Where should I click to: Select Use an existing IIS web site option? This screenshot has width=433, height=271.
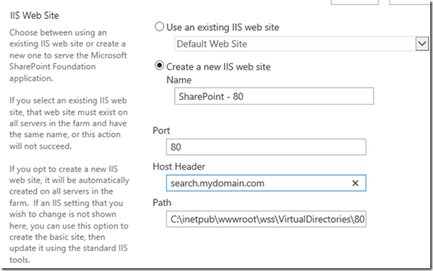tap(159, 27)
